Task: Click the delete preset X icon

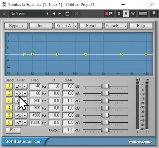Action: pyautogui.click(x=76, y=14)
